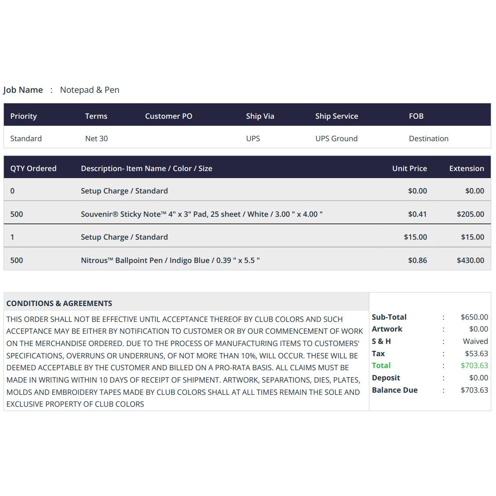This screenshot has height=496, width=496.
Task: Click the green Total amount $703.63
Action: tap(474, 365)
